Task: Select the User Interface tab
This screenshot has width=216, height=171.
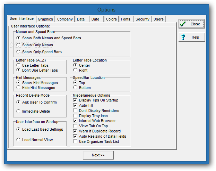Action: (21, 19)
